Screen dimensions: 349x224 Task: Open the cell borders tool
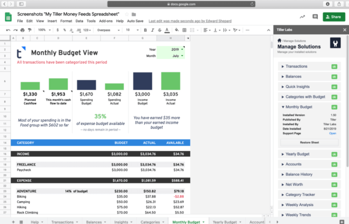pyautogui.click(x=184, y=30)
